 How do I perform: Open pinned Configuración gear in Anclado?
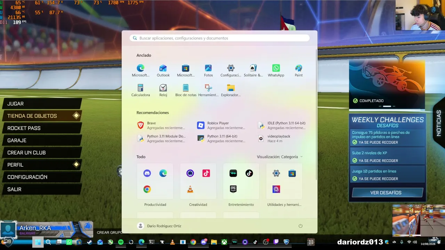231,70
